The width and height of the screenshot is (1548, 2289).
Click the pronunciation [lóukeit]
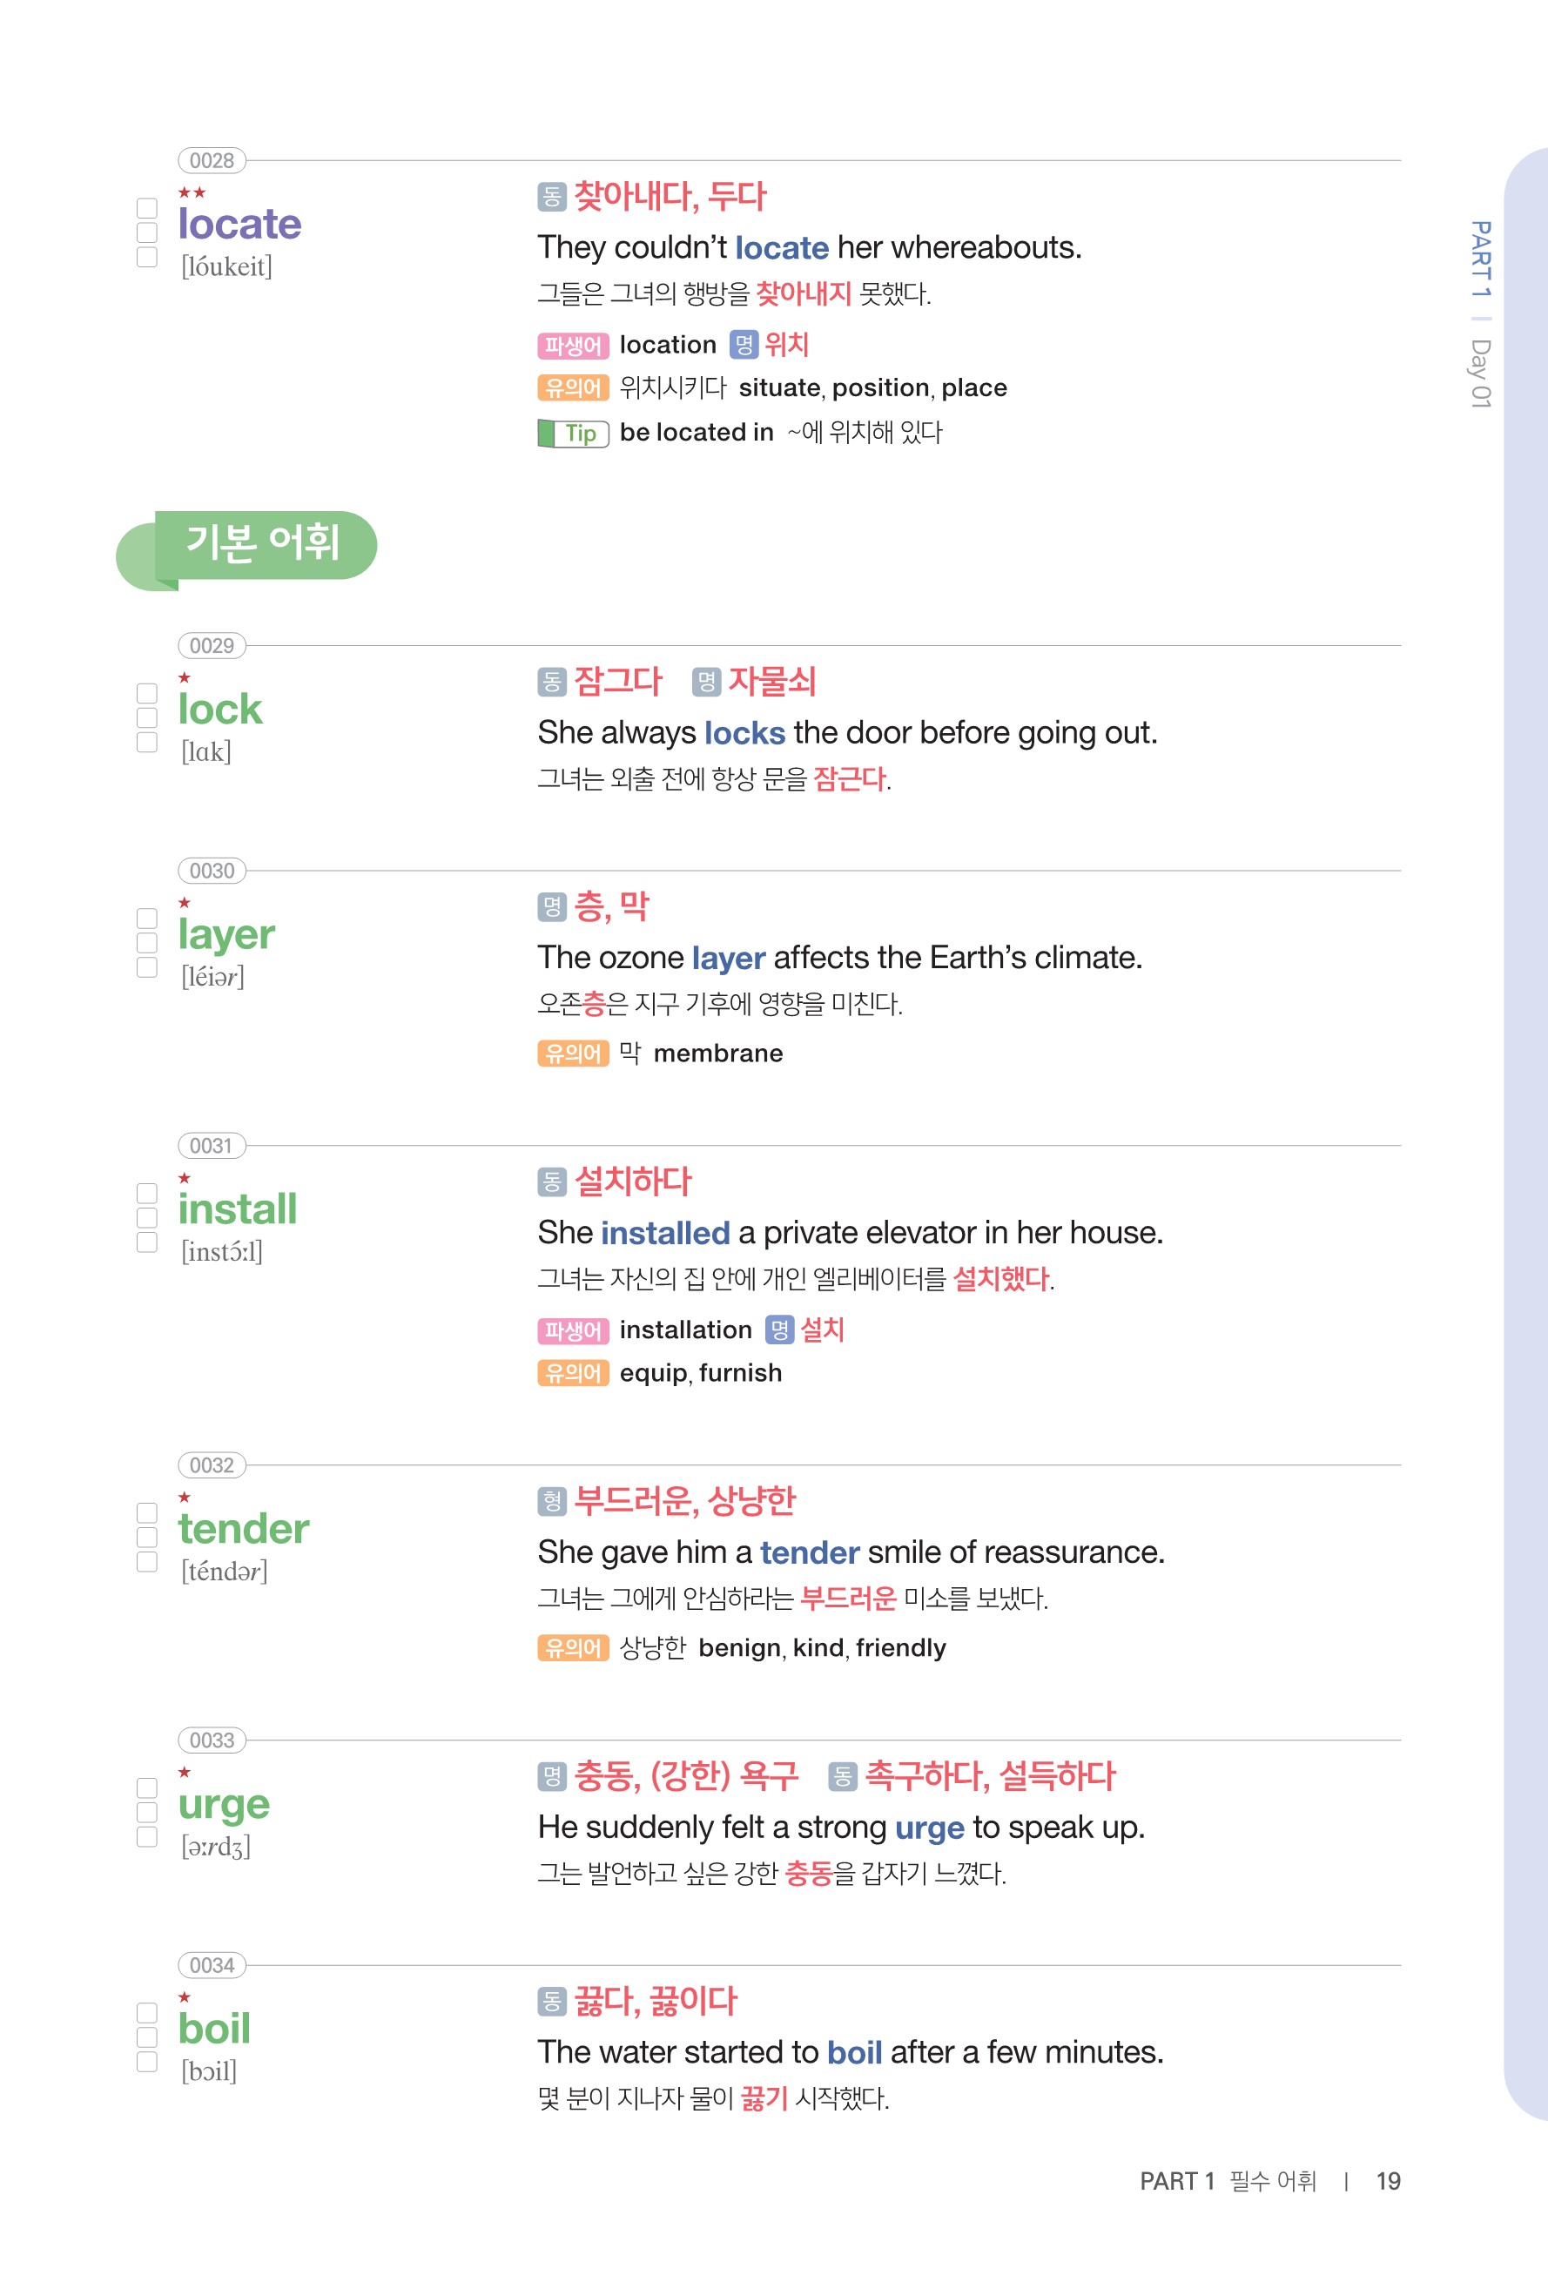pos(226,267)
